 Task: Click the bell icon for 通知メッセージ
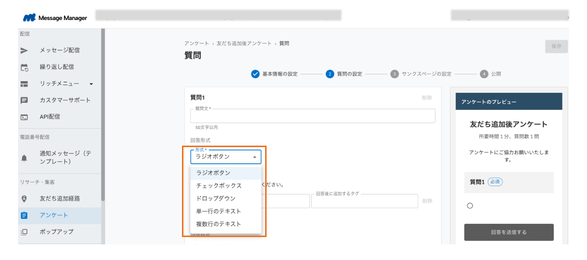point(24,157)
